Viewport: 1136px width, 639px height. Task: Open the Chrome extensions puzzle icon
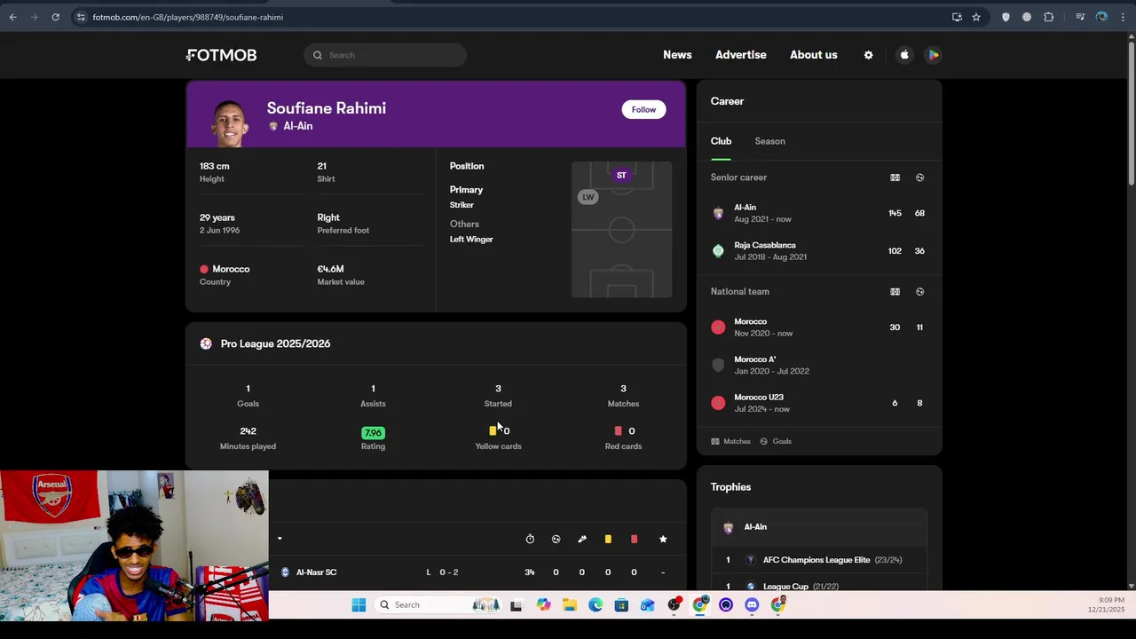coord(1049,17)
